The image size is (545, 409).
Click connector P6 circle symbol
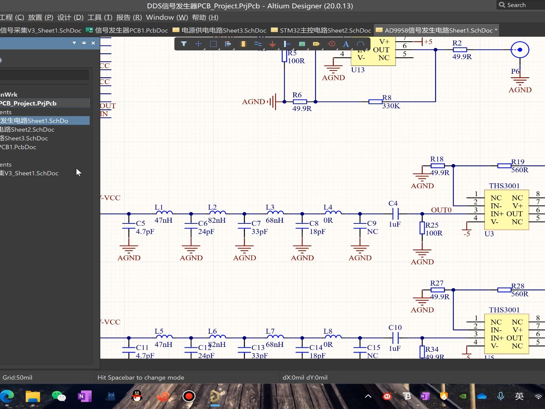pos(520,50)
